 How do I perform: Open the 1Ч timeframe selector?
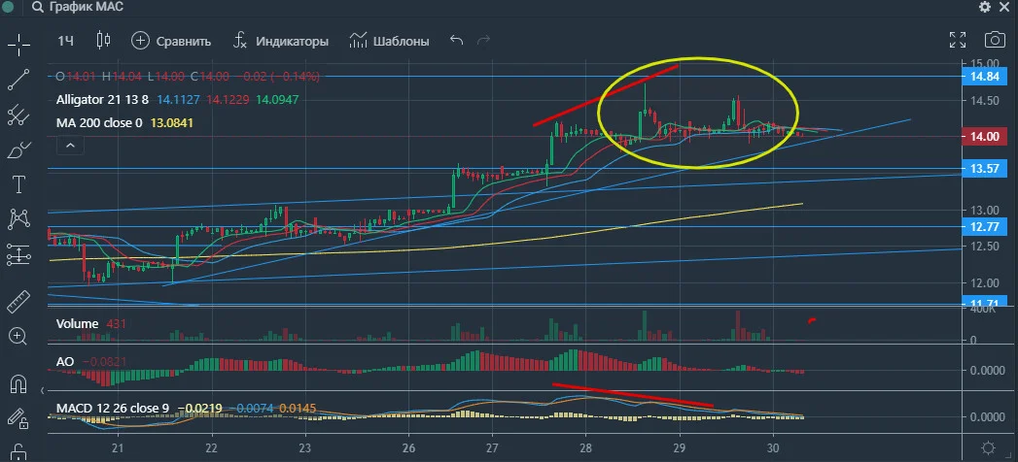pos(65,41)
